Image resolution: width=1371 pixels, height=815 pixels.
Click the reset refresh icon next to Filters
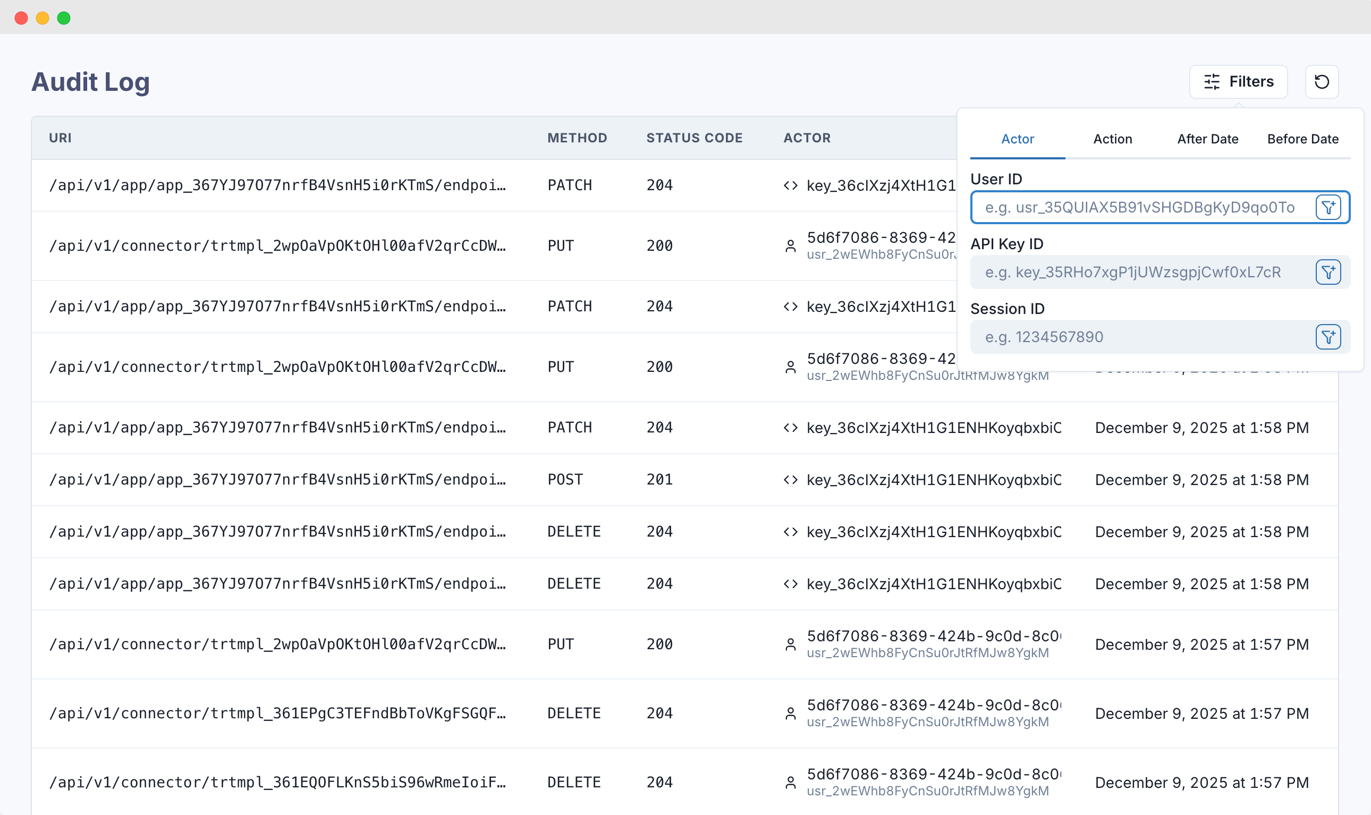point(1322,81)
